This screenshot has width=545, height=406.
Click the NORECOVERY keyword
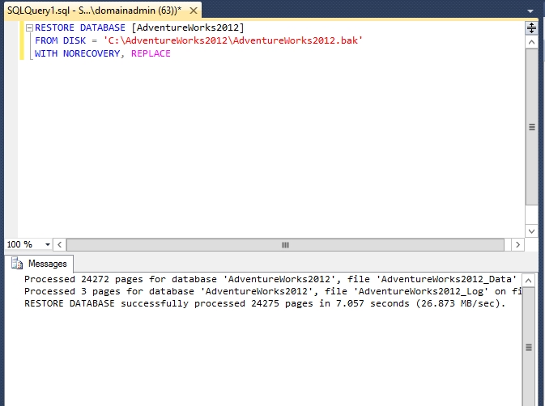point(92,54)
